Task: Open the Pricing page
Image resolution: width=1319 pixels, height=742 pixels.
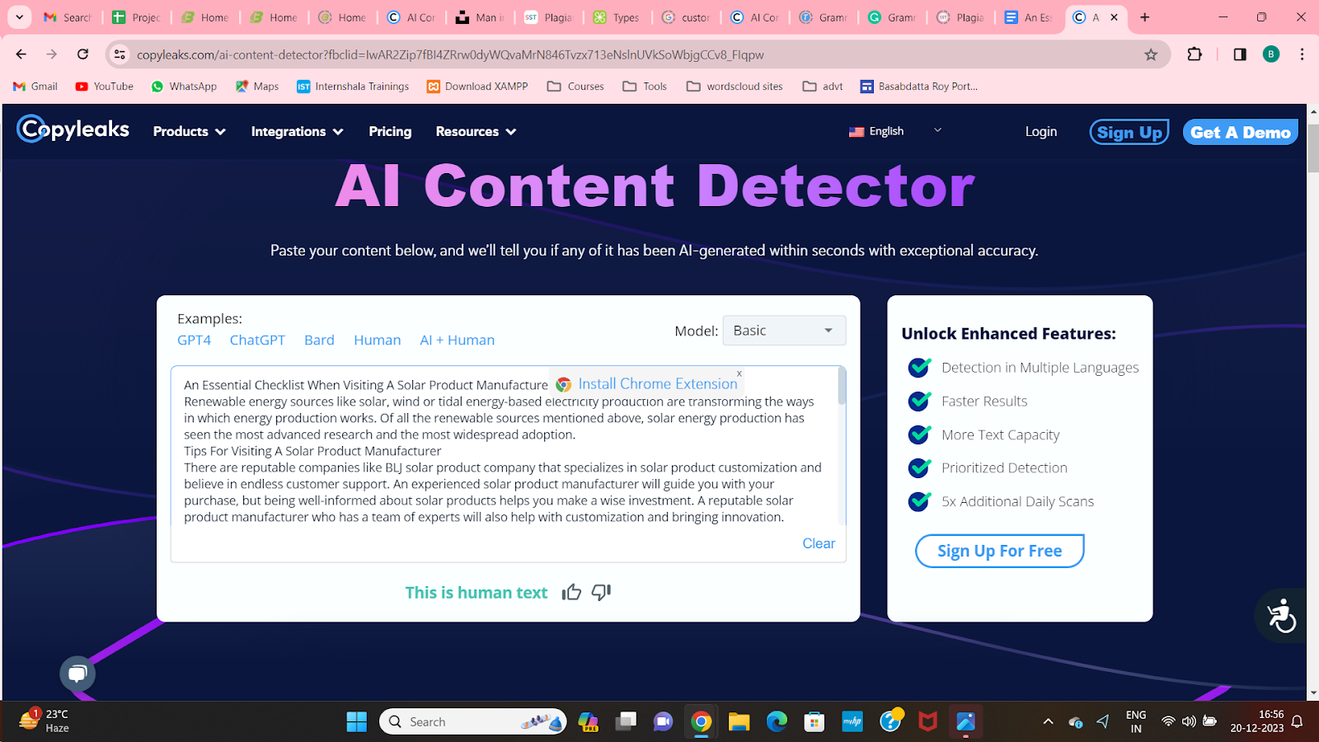Action: [390, 131]
